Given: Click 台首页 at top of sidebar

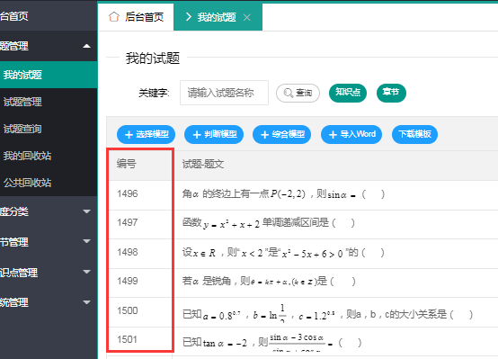Looking at the screenshot, I should tap(14, 16).
